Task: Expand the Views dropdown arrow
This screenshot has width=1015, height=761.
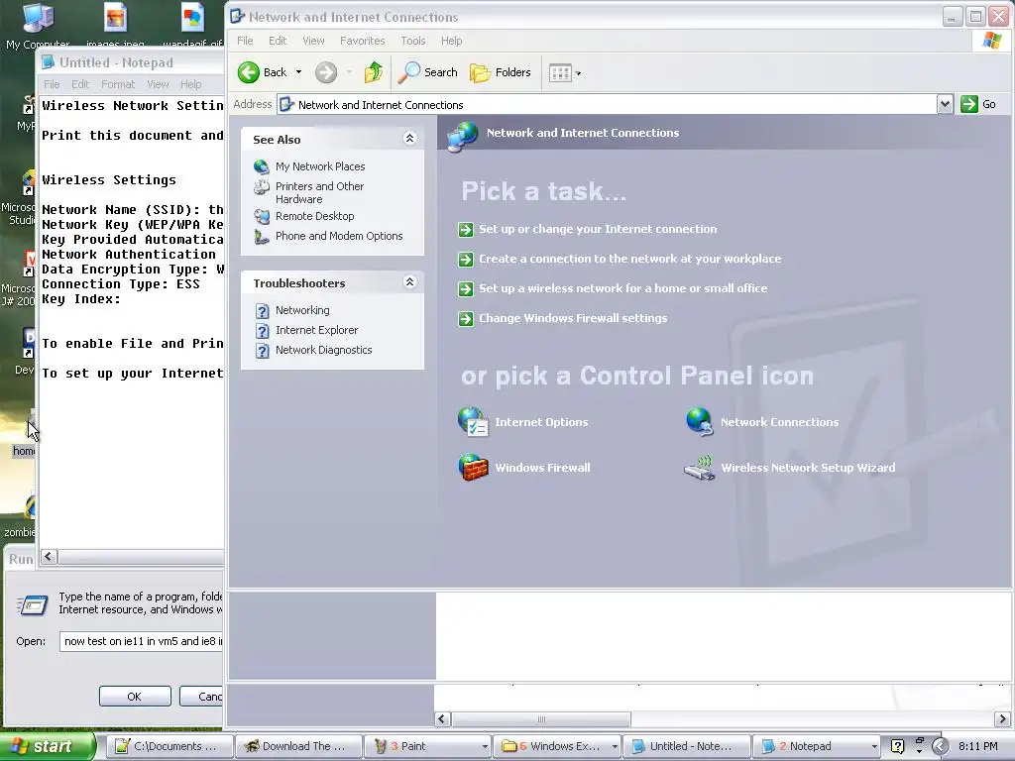Action: tap(578, 73)
